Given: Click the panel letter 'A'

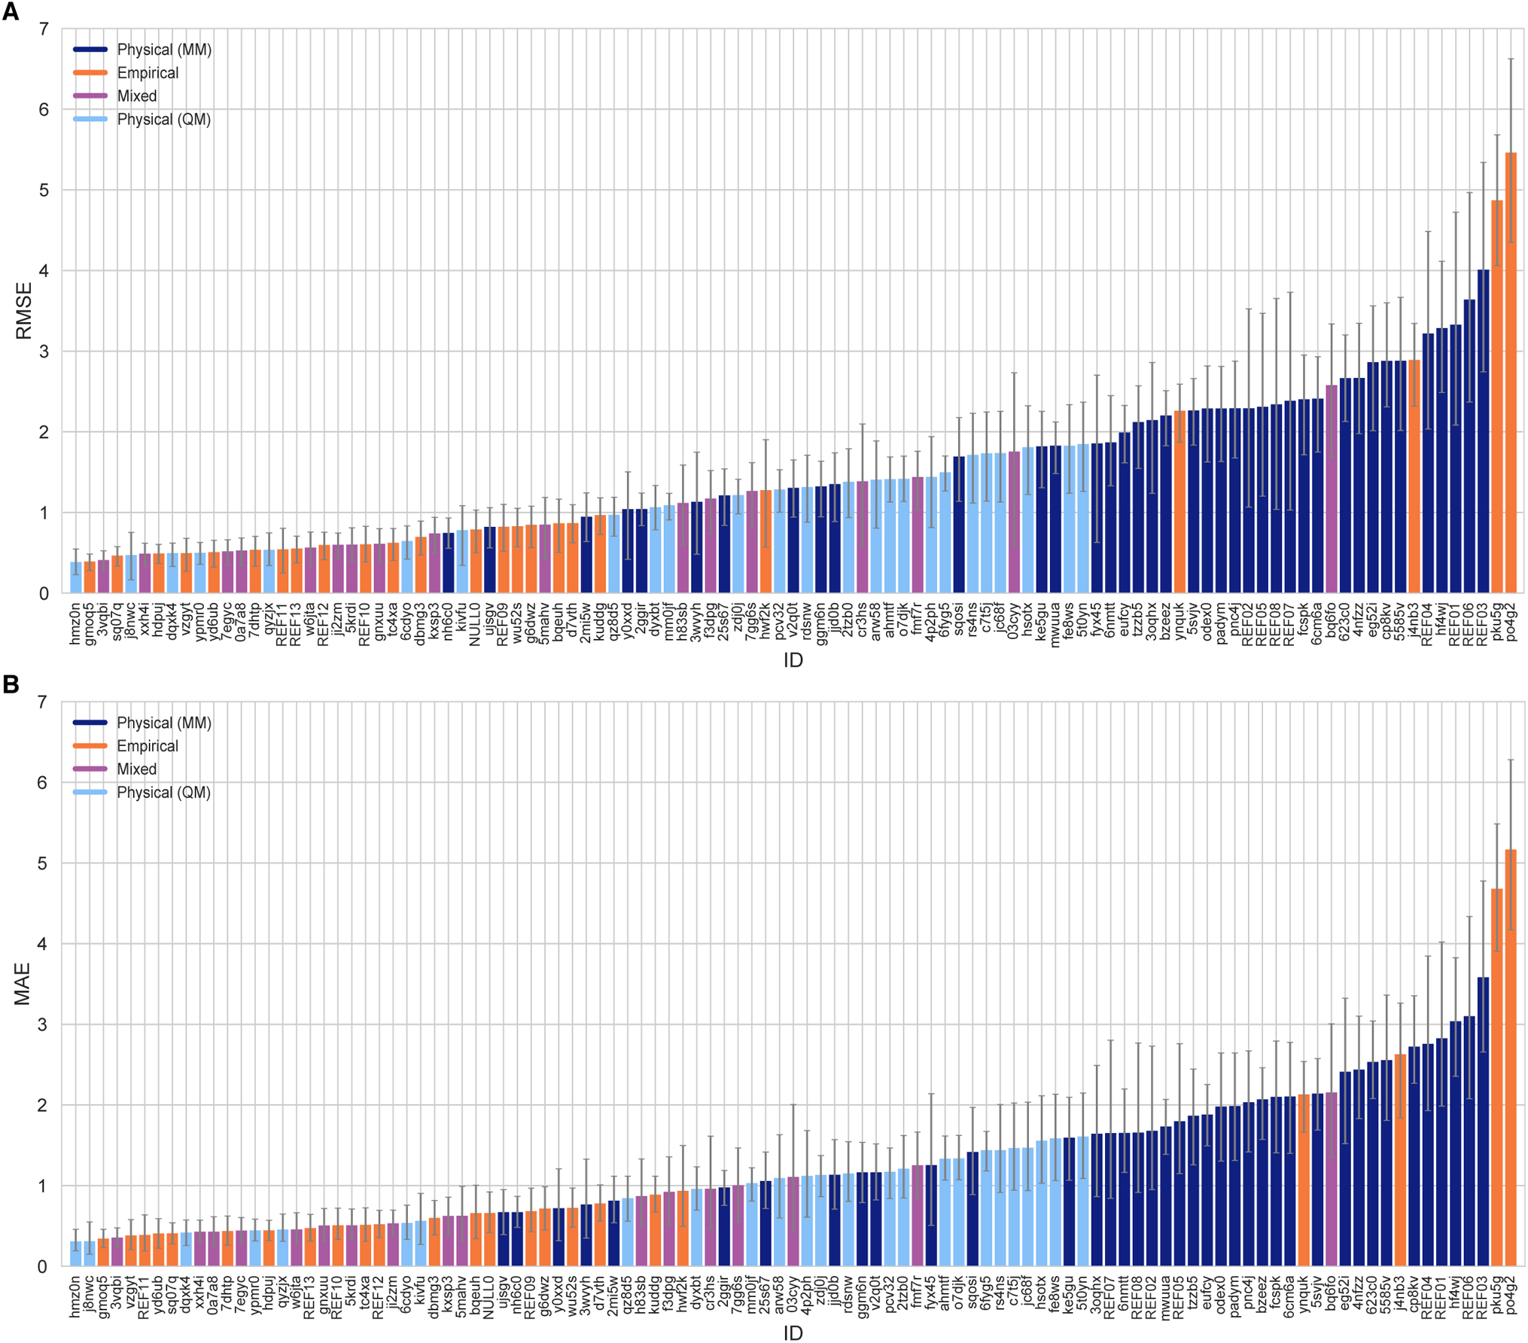Looking at the screenshot, I should pyautogui.click(x=11, y=11).
